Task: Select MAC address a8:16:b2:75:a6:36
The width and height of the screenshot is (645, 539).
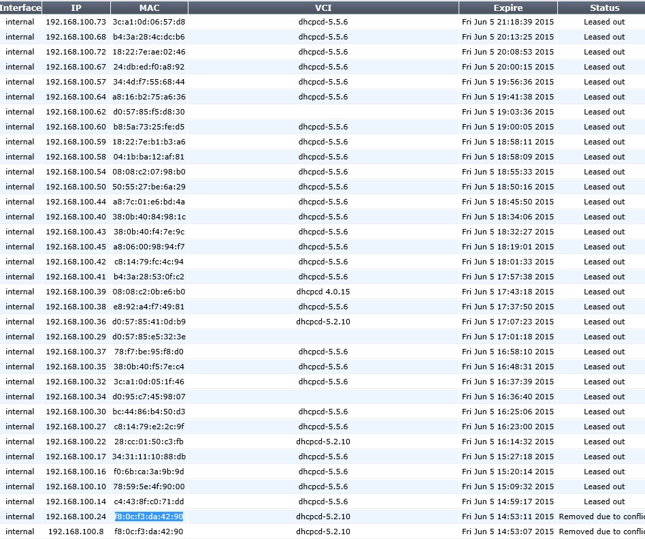Action: (149, 97)
